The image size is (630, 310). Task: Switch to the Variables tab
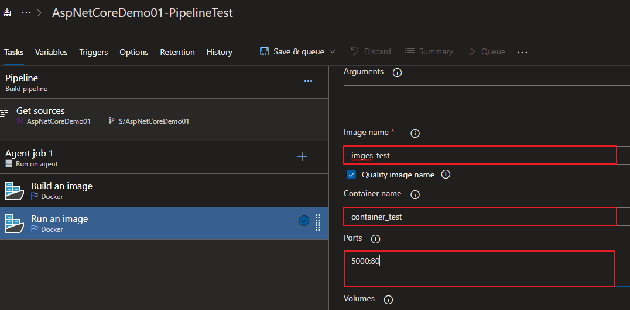coord(51,52)
